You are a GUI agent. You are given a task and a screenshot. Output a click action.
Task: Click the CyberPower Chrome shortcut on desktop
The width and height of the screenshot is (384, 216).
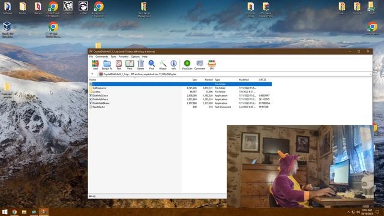[x=53, y=10]
